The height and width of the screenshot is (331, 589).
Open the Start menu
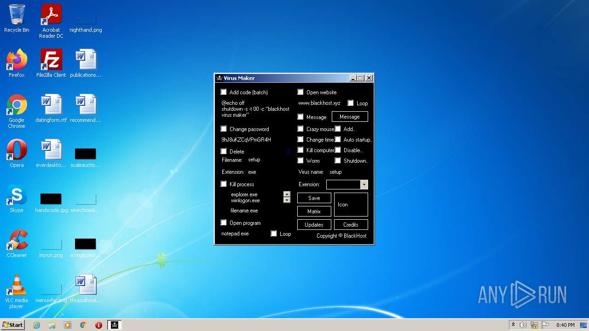[x=12, y=325]
